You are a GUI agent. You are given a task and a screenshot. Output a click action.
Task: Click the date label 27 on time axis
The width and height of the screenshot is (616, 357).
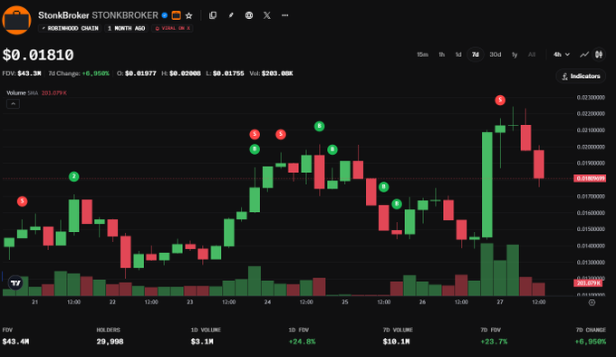tap(500, 302)
